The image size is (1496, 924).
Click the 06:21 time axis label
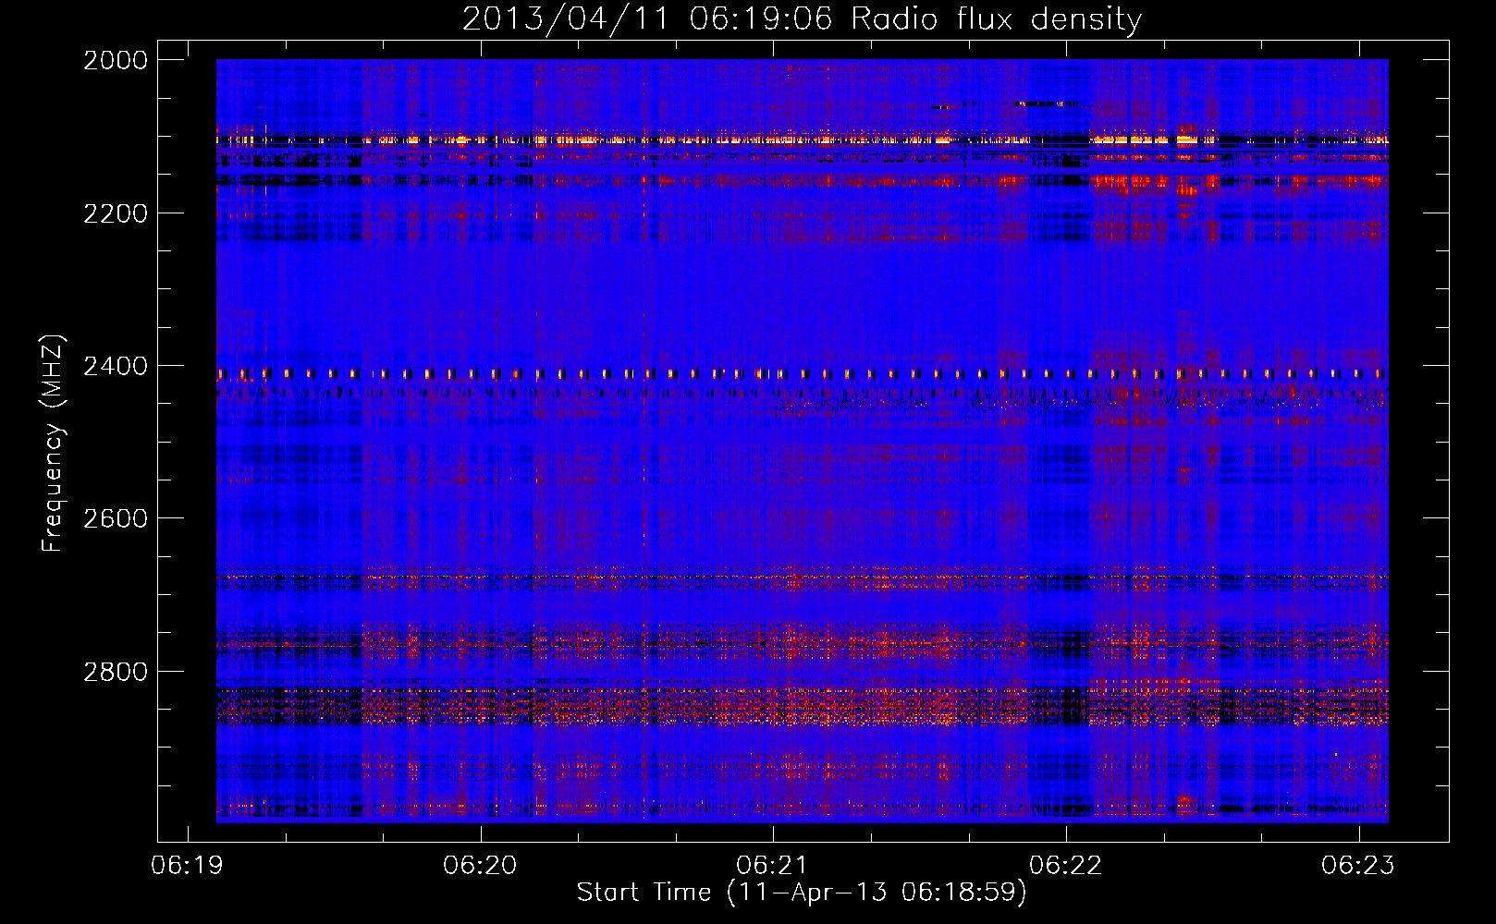772,866
